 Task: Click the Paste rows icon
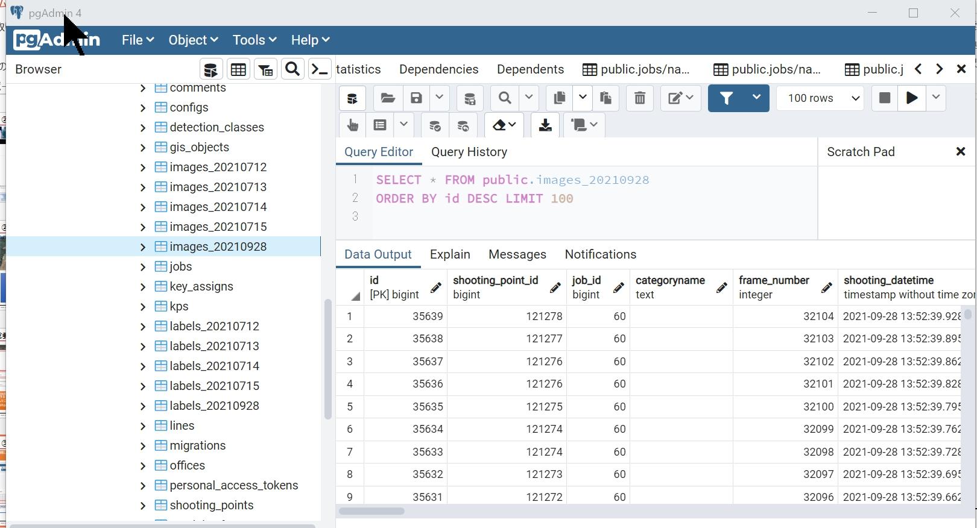(x=605, y=98)
